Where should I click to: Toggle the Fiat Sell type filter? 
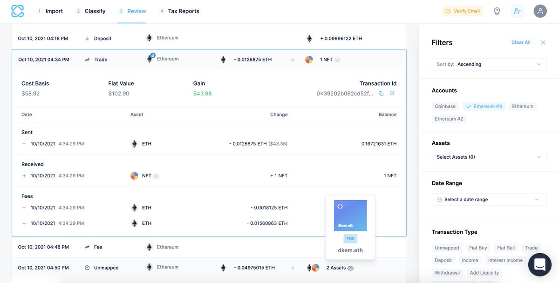tap(506, 248)
